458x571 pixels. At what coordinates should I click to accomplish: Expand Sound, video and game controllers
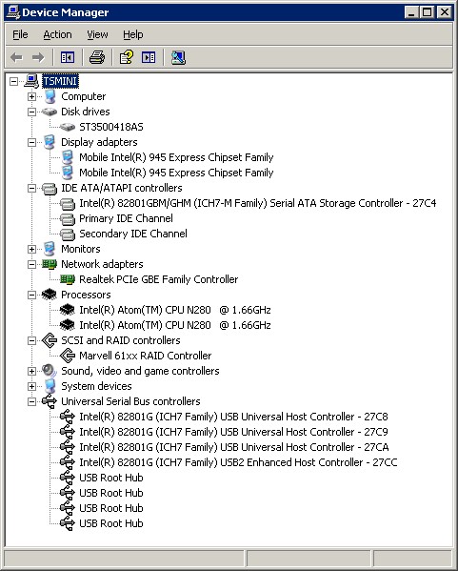[x=32, y=371]
